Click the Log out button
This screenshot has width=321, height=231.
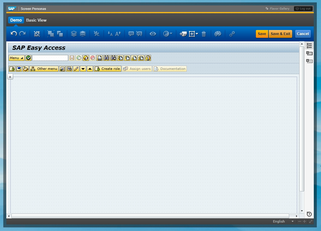(x=303, y=9)
